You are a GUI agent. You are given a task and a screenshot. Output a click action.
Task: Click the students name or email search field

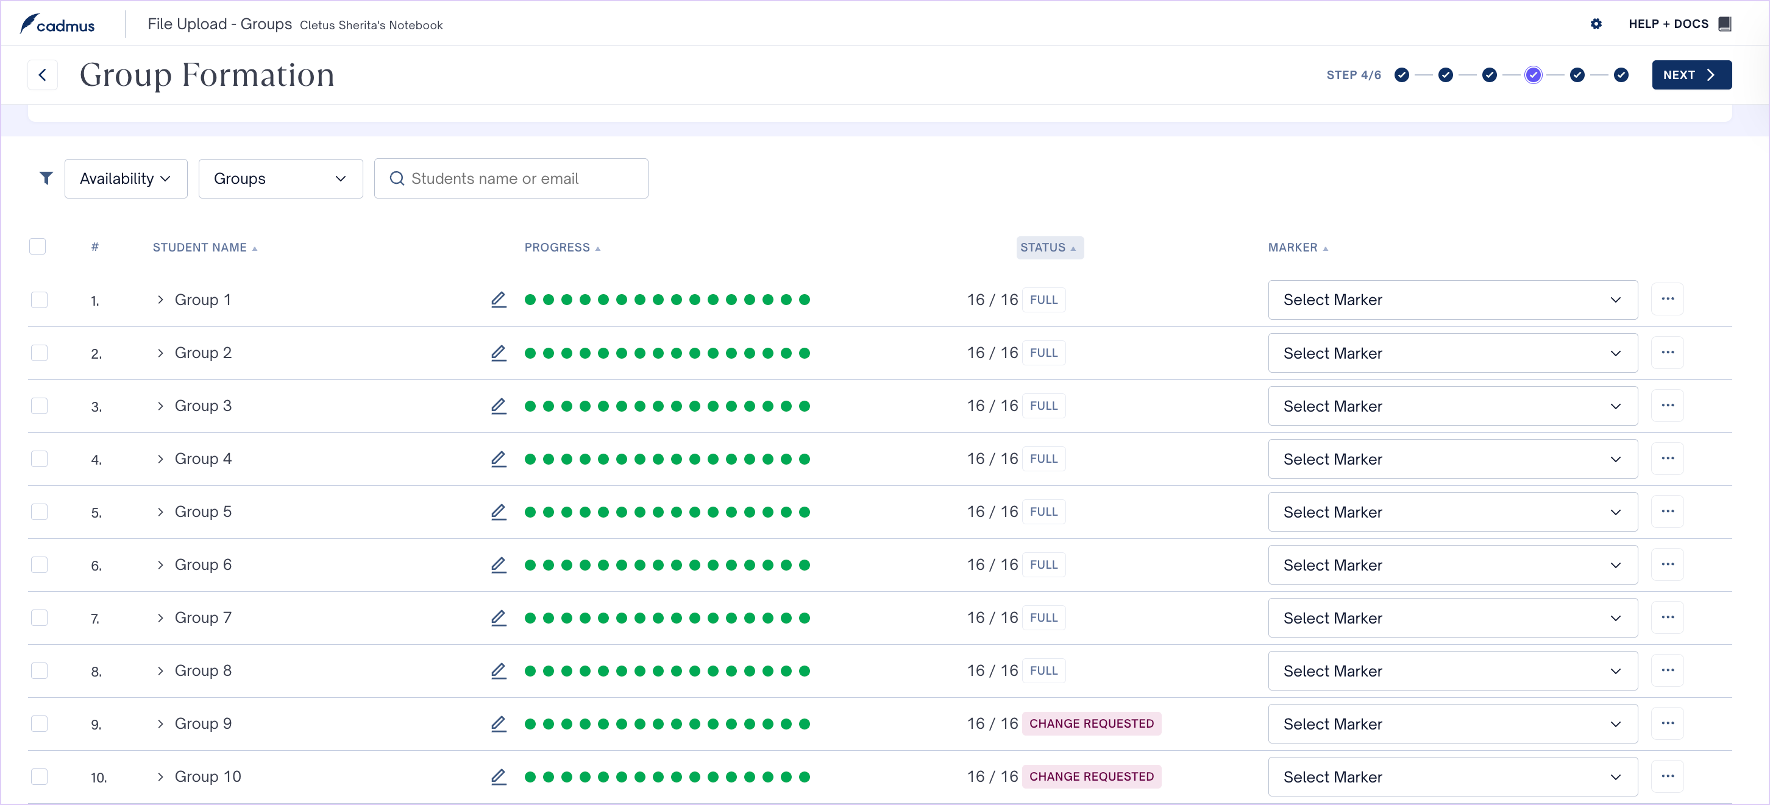click(x=511, y=178)
